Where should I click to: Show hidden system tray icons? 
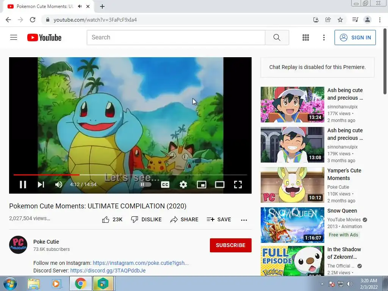click(x=322, y=284)
